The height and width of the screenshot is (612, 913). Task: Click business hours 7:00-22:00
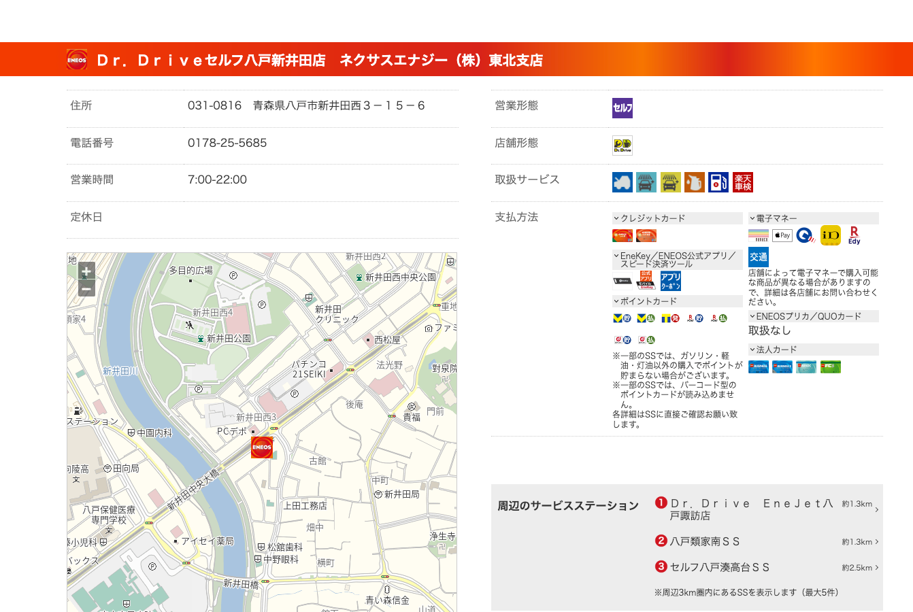point(217,180)
